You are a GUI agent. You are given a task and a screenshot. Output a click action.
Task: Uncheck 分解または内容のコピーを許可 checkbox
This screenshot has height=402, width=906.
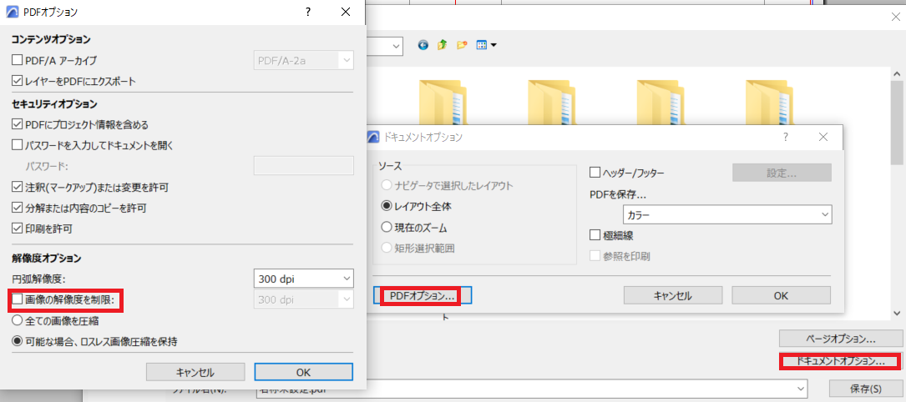click(18, 208)
